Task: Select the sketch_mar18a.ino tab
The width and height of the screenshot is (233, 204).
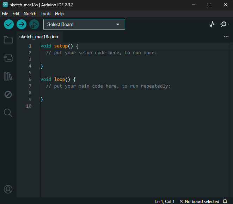Action: click(39, 37)
